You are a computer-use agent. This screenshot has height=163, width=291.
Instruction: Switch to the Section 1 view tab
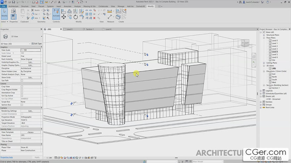90,29
